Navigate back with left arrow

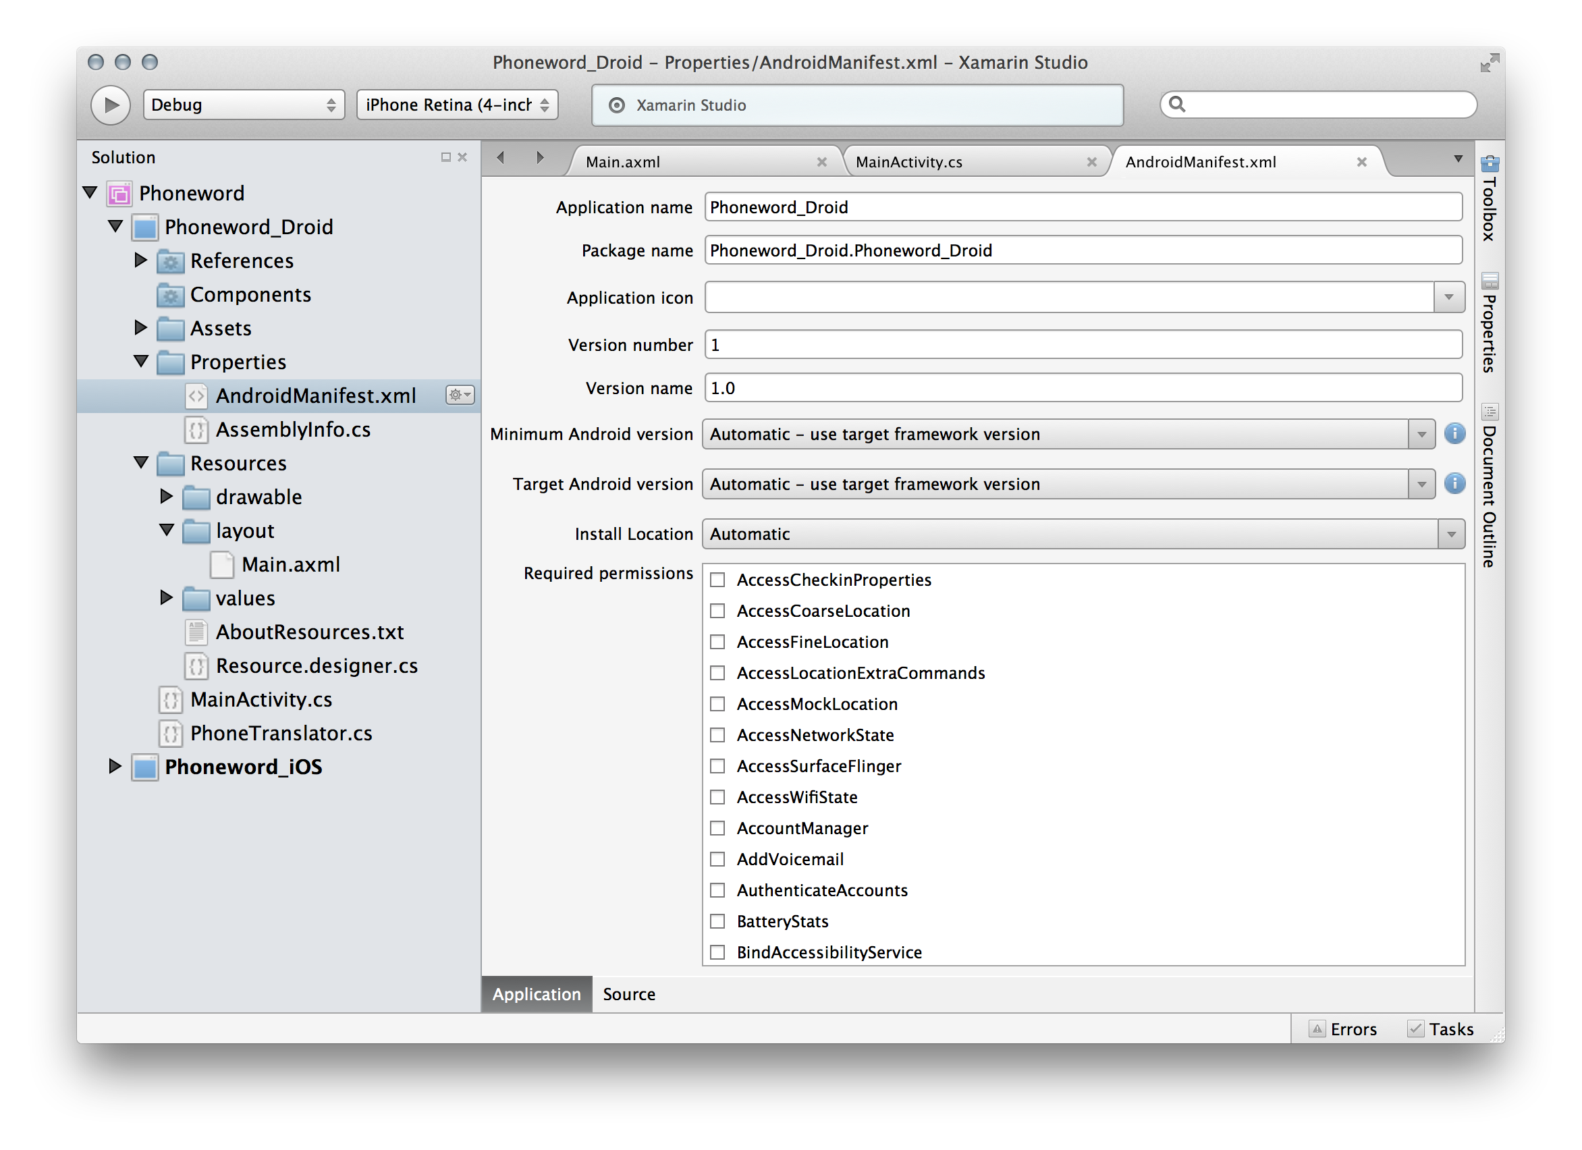501,158
